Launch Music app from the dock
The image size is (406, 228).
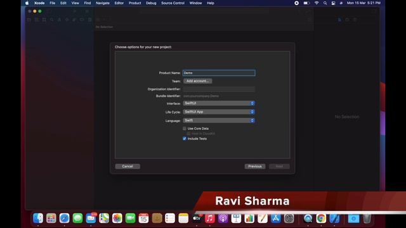[210, 218]
